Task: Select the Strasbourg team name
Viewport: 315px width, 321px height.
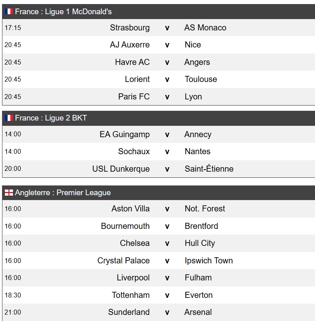Action: click(x=130, y=28)
